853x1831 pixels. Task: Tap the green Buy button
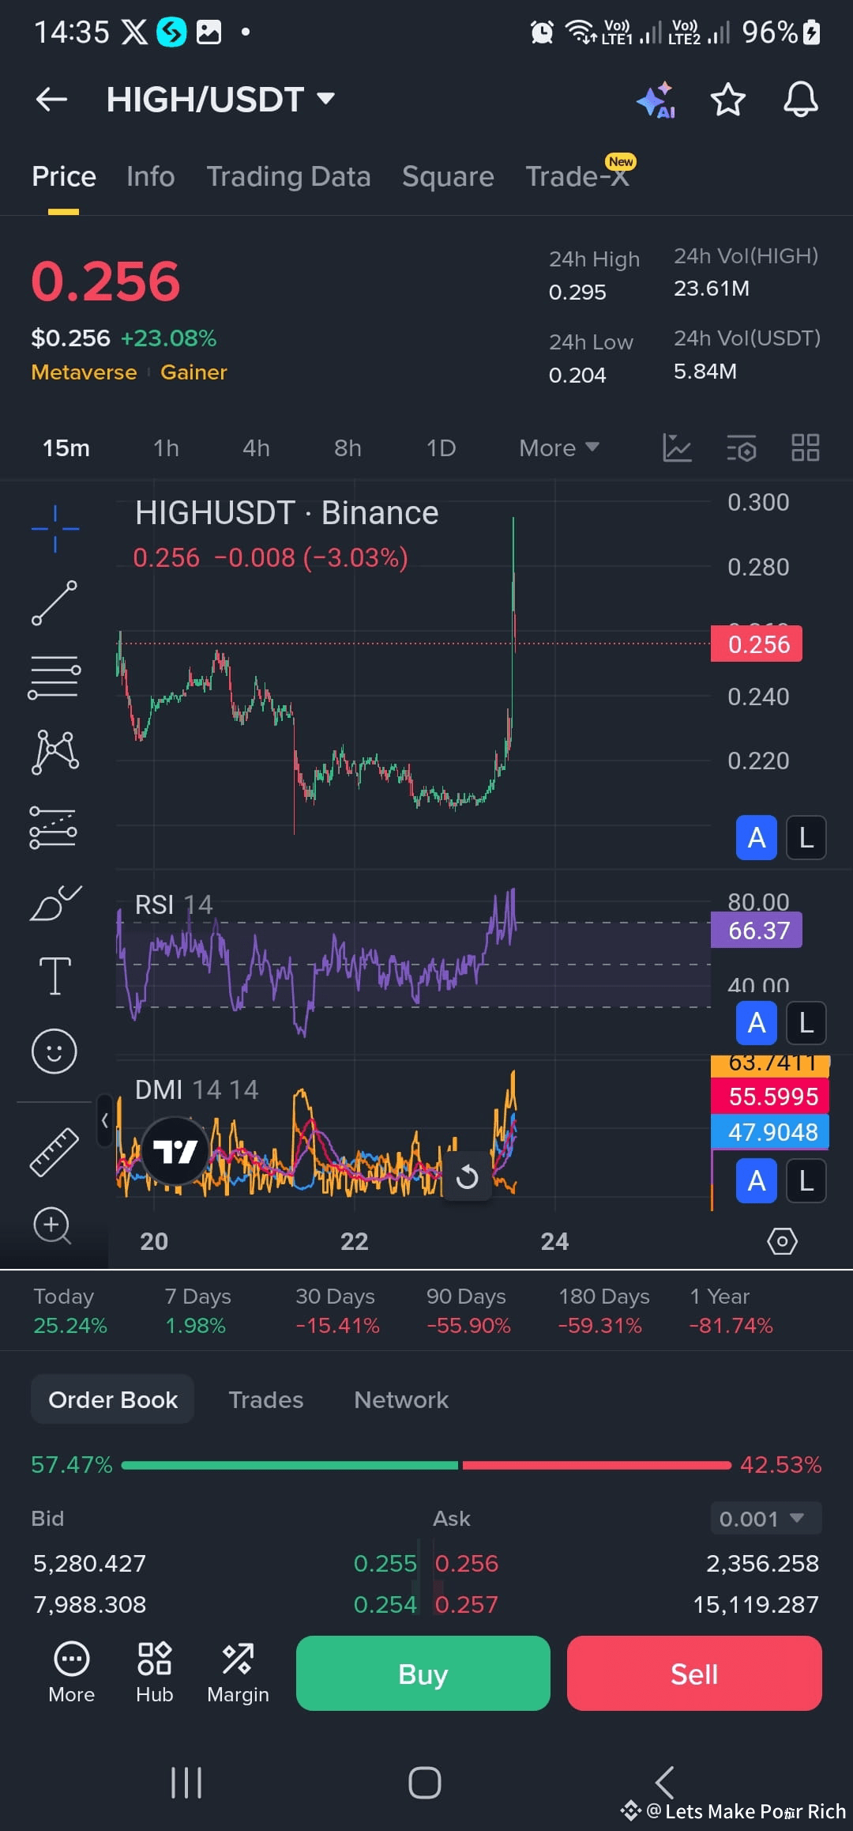click(423, 1674)
